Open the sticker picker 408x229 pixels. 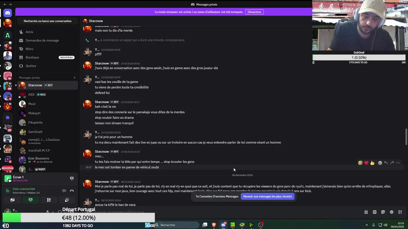383,212
